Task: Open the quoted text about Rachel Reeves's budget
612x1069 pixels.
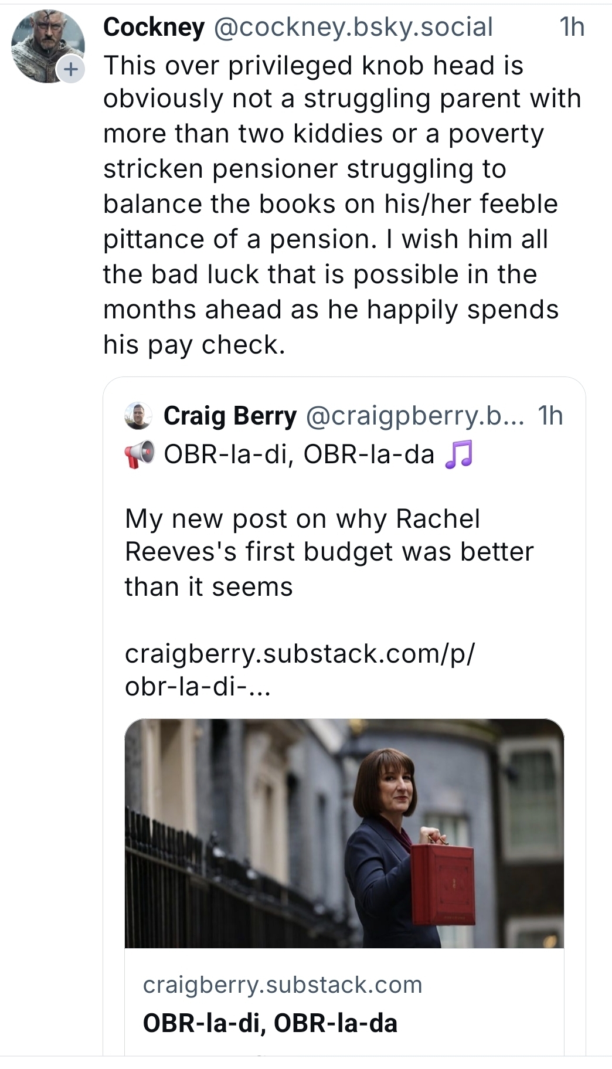Action: click(328, 552)
